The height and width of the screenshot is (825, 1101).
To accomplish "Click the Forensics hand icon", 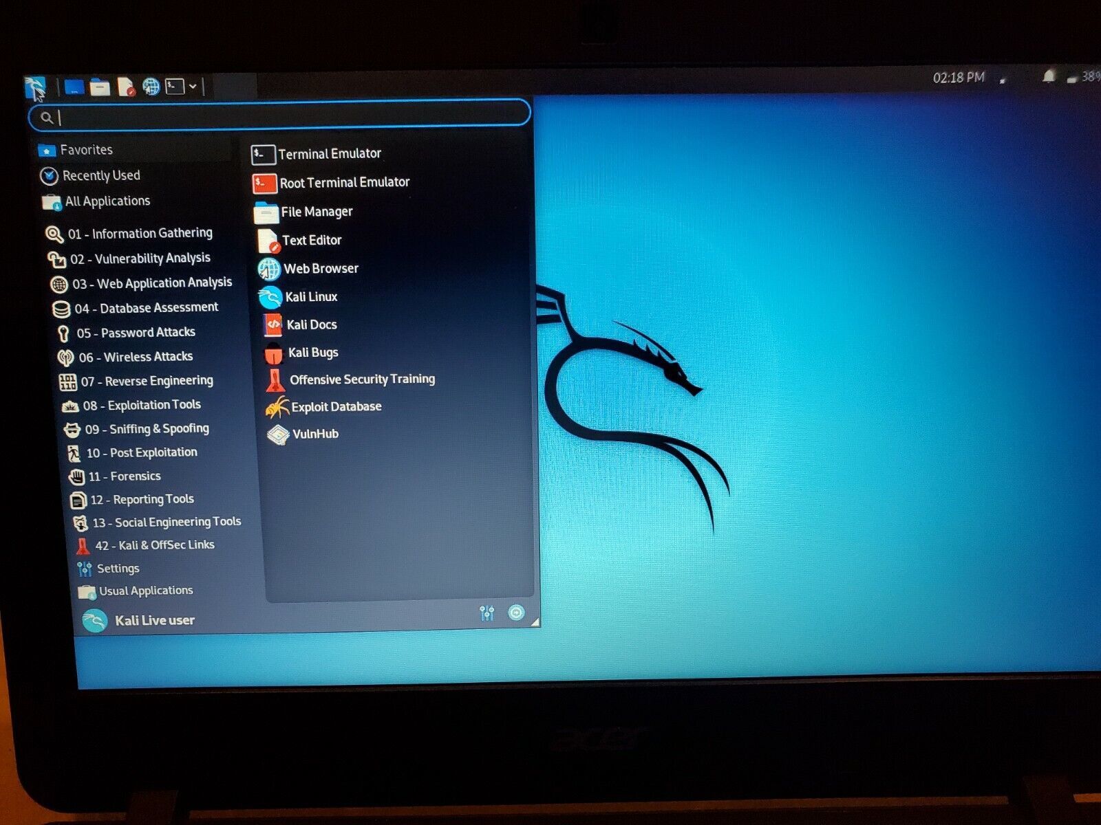I will point(76,476).
